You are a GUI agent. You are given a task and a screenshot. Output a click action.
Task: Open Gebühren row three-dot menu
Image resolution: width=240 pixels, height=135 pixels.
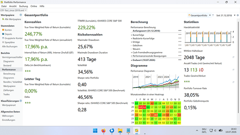[180, 45]
